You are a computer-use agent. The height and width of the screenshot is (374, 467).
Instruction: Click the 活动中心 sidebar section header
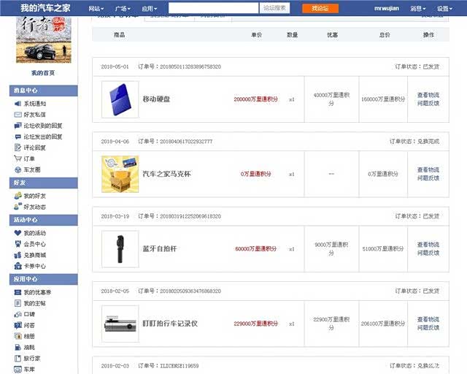[44, 220]
